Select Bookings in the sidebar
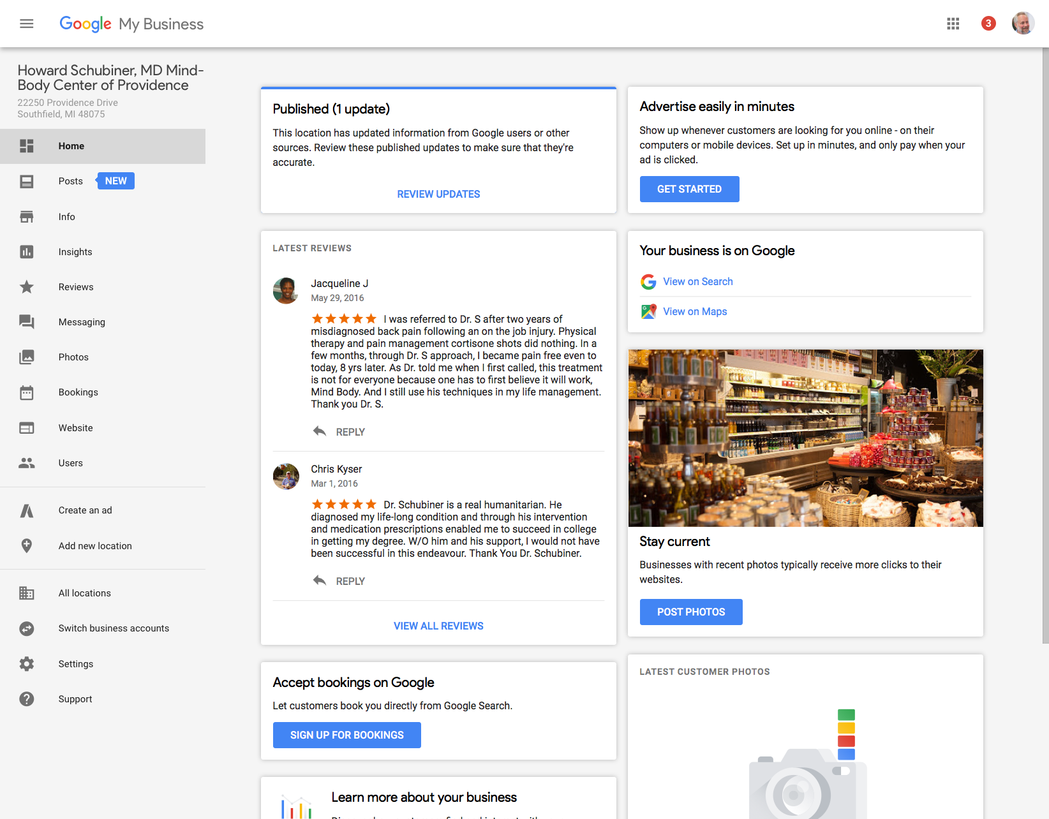Viewport: 1049px width, 819px height. coord(103,392)
